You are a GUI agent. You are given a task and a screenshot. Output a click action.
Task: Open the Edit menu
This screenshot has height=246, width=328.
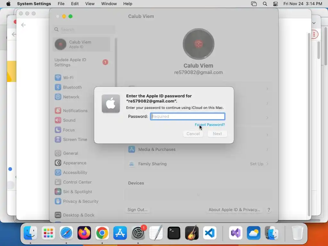click(x=75, y=4)
